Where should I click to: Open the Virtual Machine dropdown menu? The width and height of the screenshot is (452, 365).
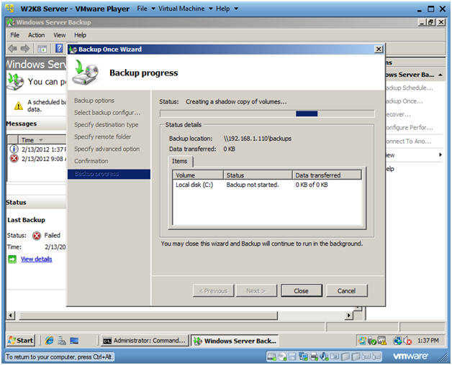pos(186,9)
